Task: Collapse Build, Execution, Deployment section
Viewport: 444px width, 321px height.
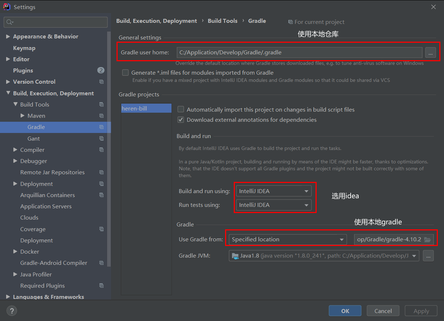Action: [8, 93]
